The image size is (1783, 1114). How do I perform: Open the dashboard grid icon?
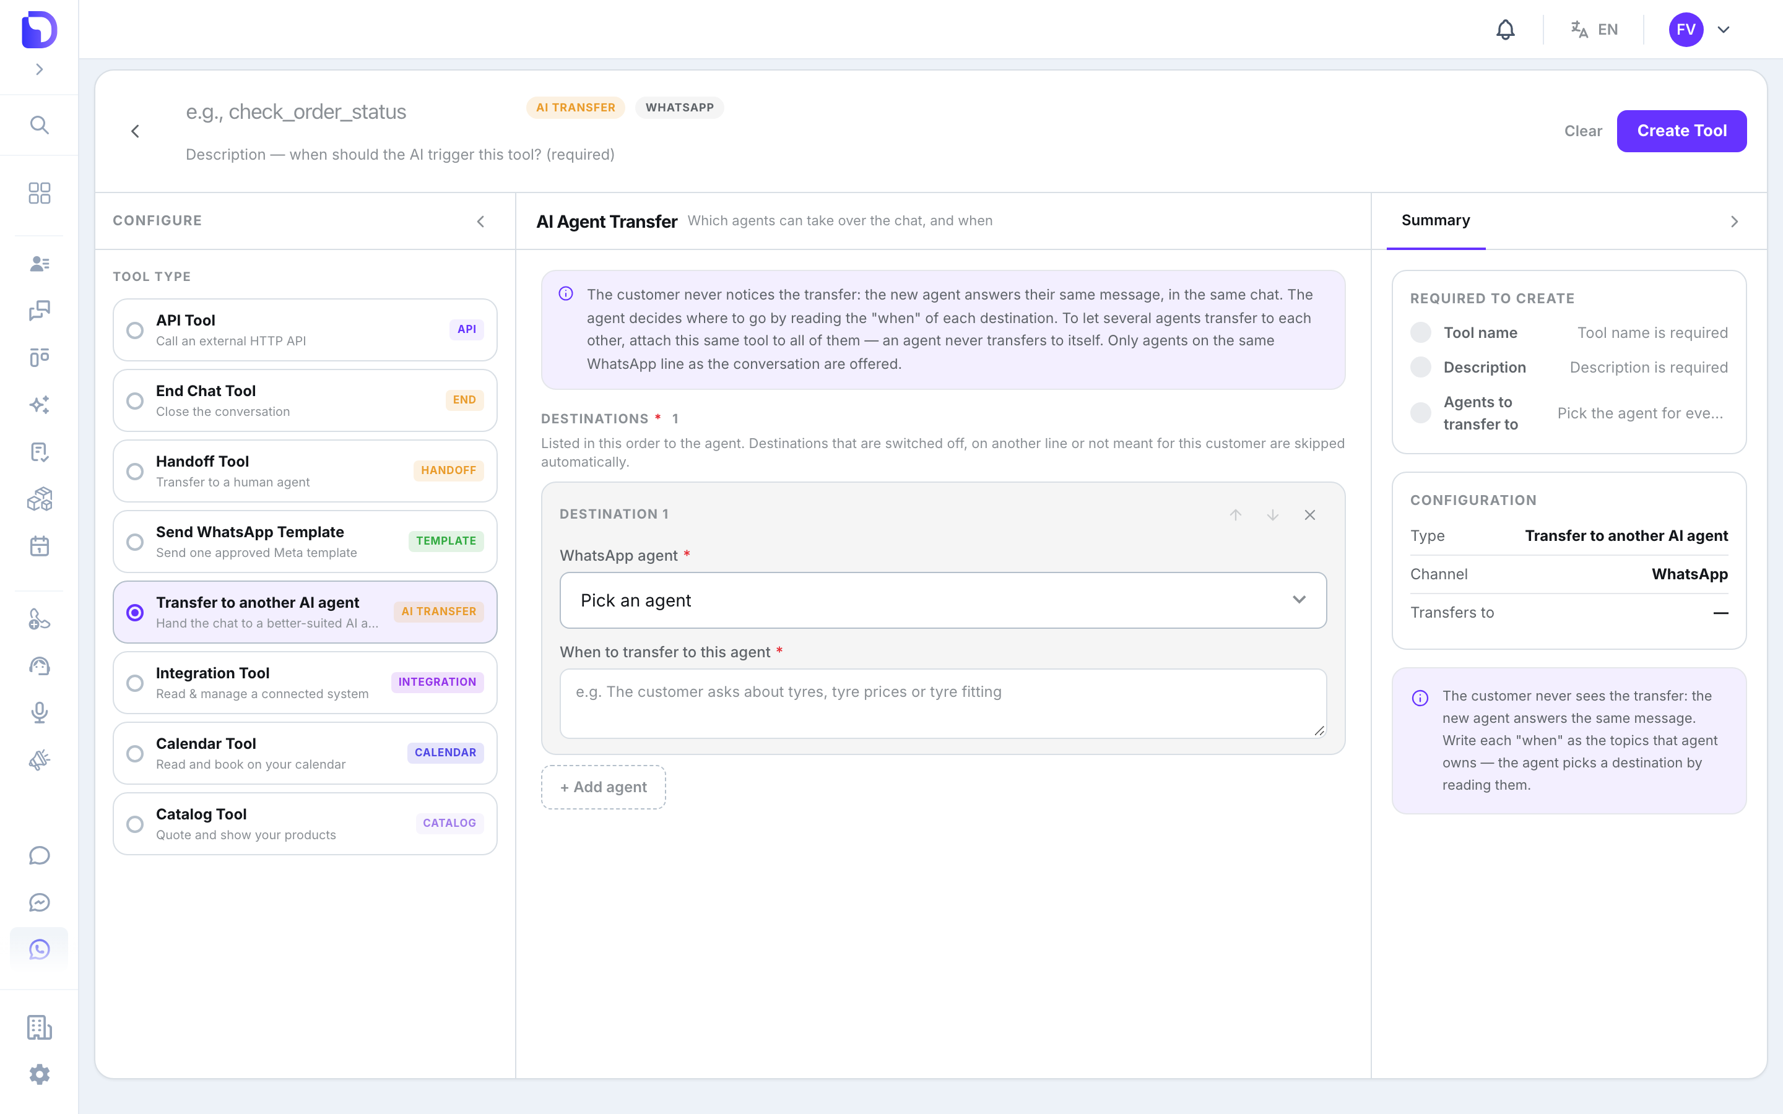[x=40, y=193]
